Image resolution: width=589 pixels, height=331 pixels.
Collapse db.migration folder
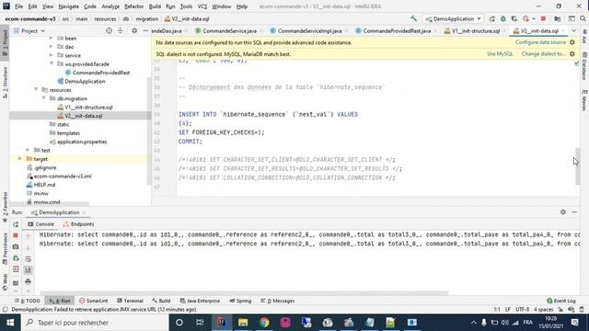[43, 98]
